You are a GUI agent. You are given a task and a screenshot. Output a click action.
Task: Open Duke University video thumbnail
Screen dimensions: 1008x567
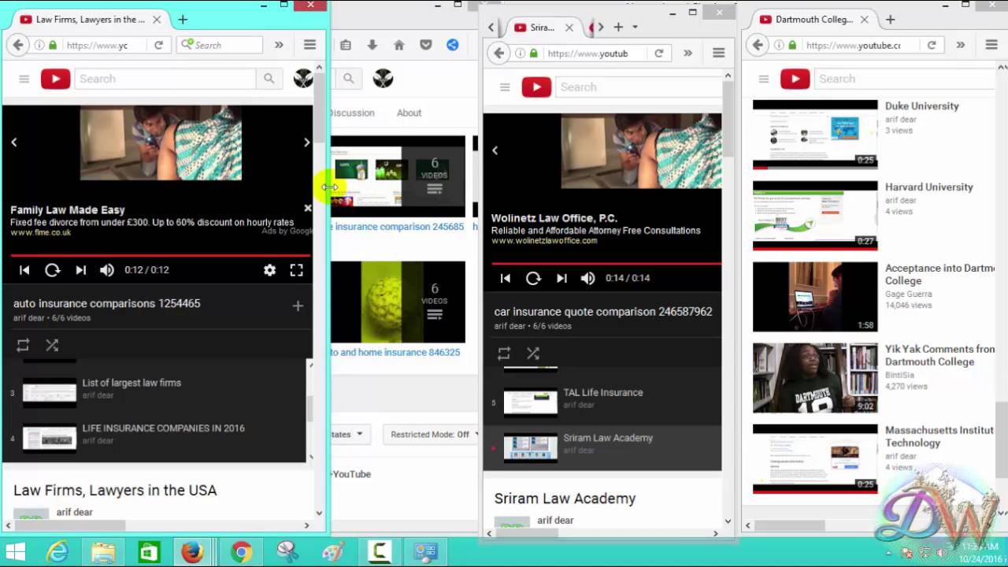coord(815,134)
